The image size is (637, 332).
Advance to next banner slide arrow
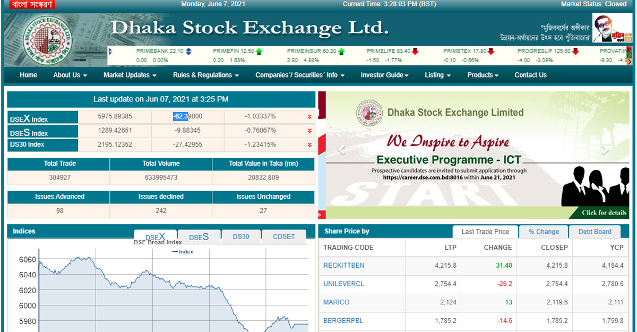pyautogui.click(x=605, y=150)
